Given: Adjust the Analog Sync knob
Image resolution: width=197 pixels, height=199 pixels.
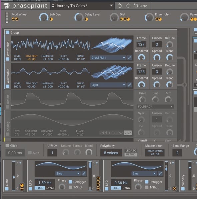Looking at the screenshot, I should tap(141, 120).
